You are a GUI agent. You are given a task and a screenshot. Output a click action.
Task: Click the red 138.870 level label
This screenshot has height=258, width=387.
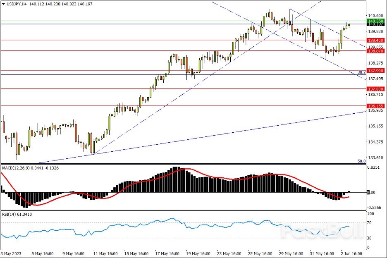[376, 50]
